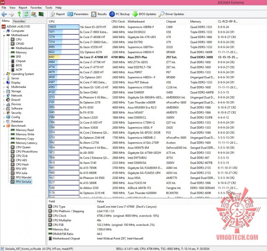Expand the Server tree node
The height and width of the screenshot is (251, 267).
tap(4, 78)
